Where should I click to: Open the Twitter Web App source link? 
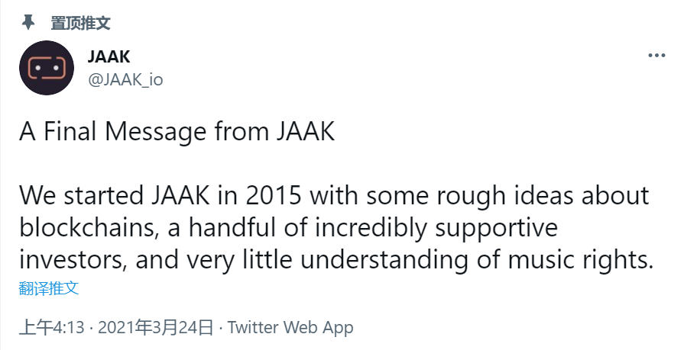click(x=290, y=327)
